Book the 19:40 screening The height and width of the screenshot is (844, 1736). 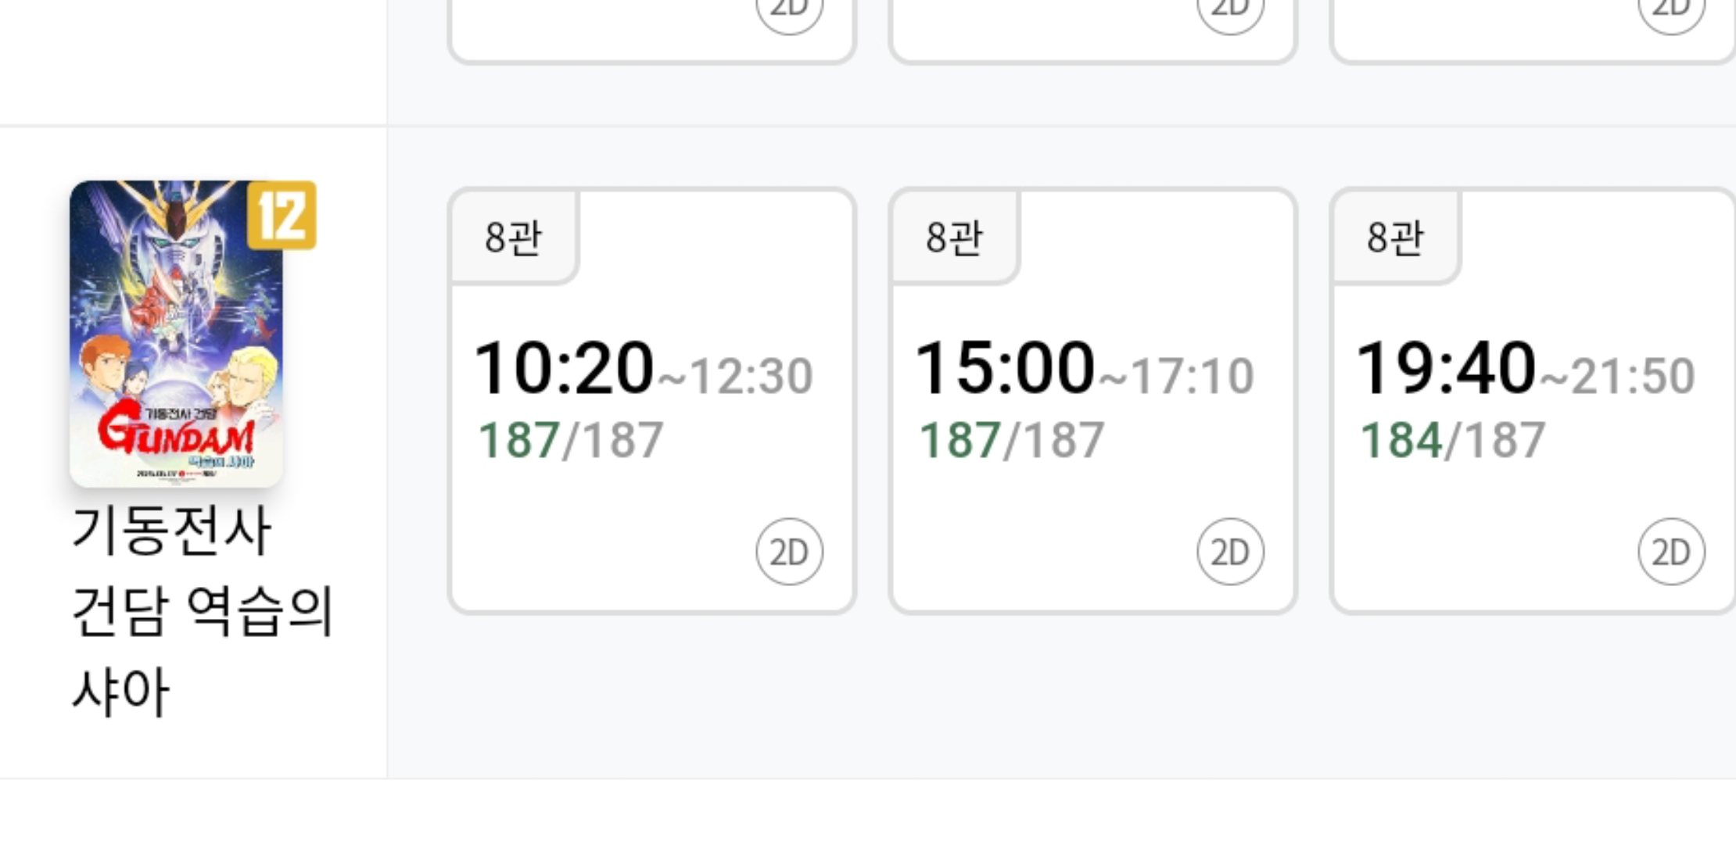(x=1447, y=367)
